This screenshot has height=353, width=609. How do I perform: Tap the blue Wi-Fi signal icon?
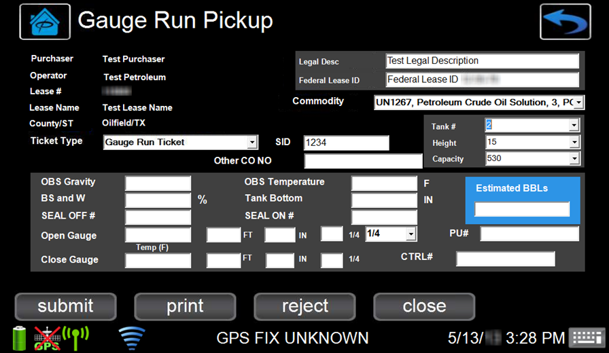point(132,338)
